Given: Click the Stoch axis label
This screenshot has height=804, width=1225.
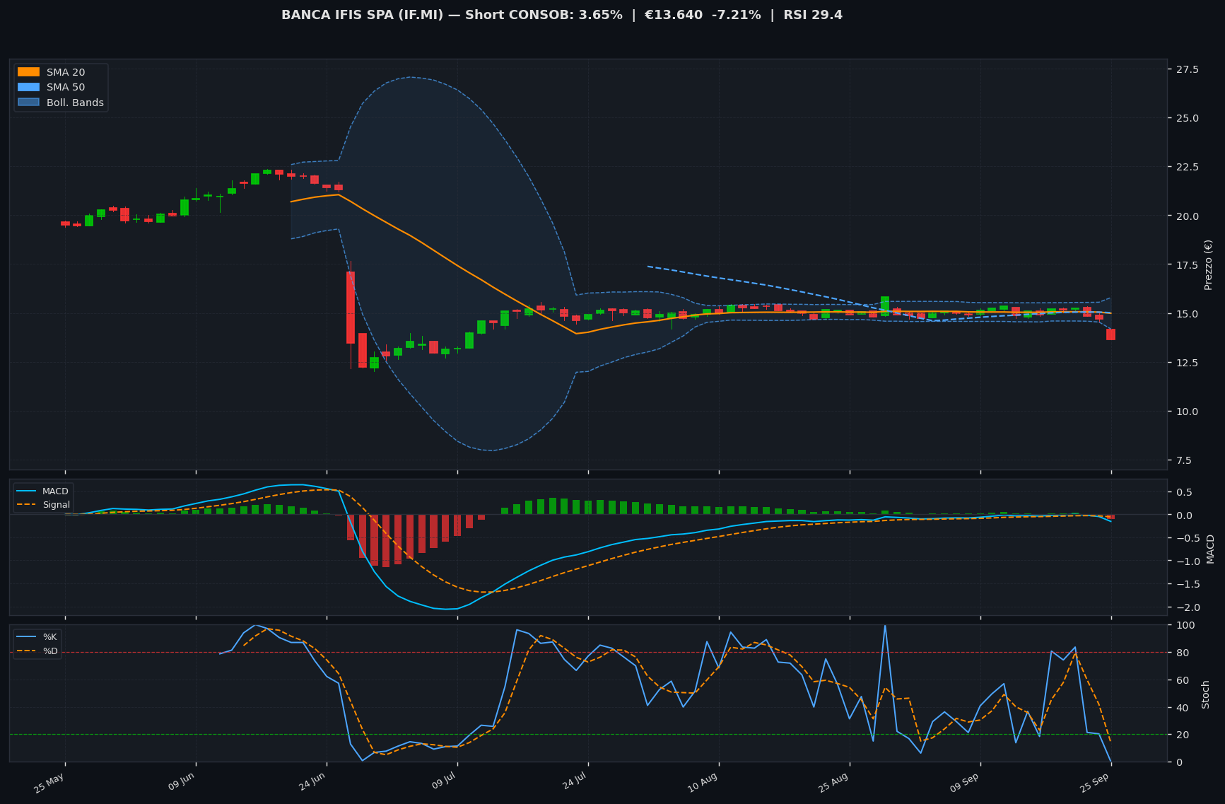Looking at the screenshot, I should click(1206, 694).
